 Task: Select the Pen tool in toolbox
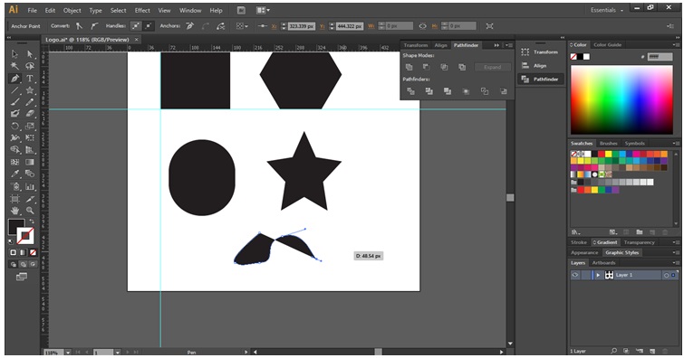(14, 79)
